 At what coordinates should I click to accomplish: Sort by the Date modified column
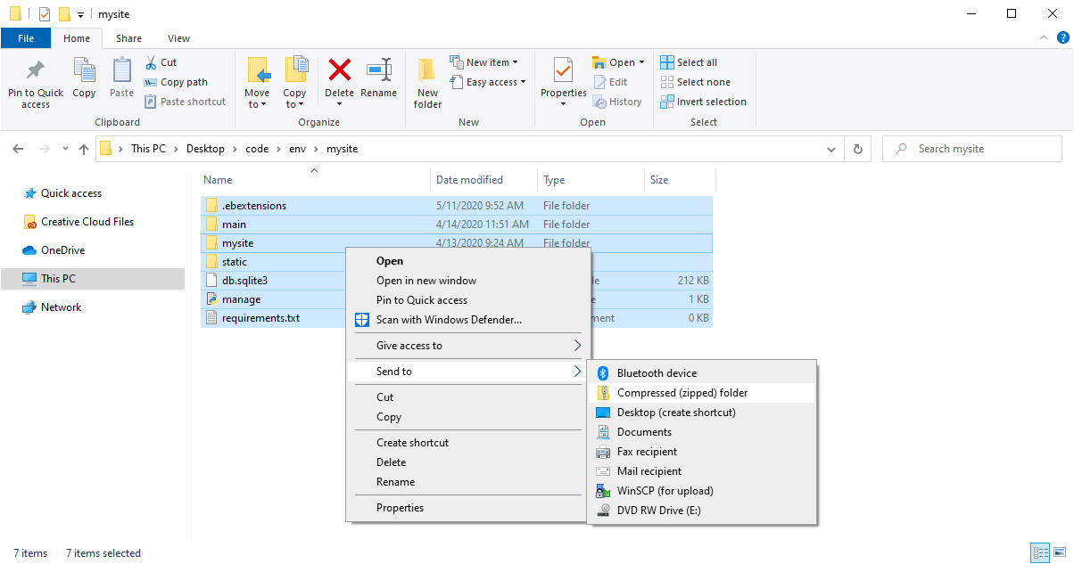(483, 180)
